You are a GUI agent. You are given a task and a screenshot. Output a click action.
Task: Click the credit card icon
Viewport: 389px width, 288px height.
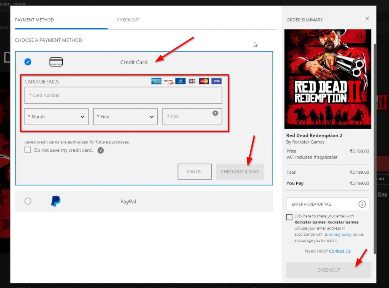click(x=56, y=62)
